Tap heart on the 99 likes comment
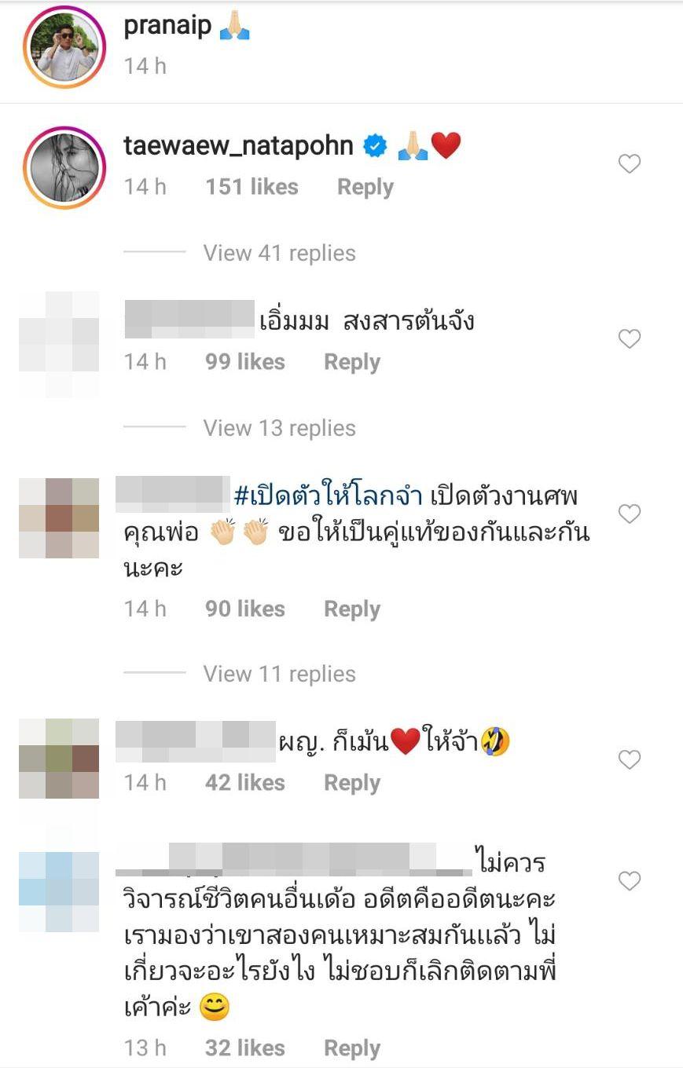Screen dimensions: 683x1068 click(630, 338)
